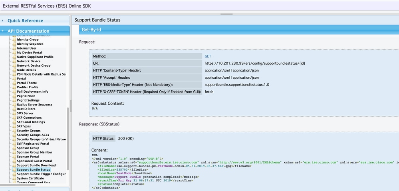Click the folder icon beside SXP Connections
399x191 pixels.
[x=14, y=117]
